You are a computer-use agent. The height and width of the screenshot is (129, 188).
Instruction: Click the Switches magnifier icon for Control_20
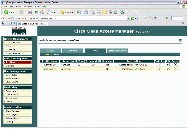pos(160,65)
